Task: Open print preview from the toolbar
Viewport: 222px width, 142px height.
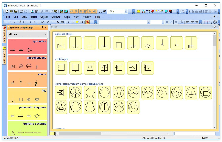Action: 32,11
